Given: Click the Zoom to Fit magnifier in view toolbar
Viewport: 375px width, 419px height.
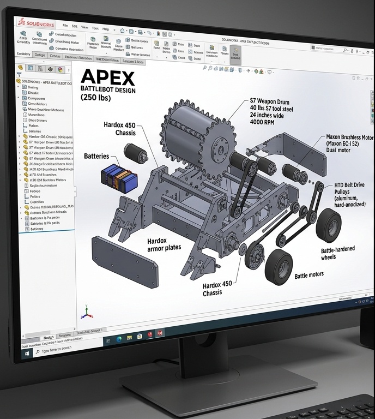Looking at the screenshot, I should coord(205,68).
